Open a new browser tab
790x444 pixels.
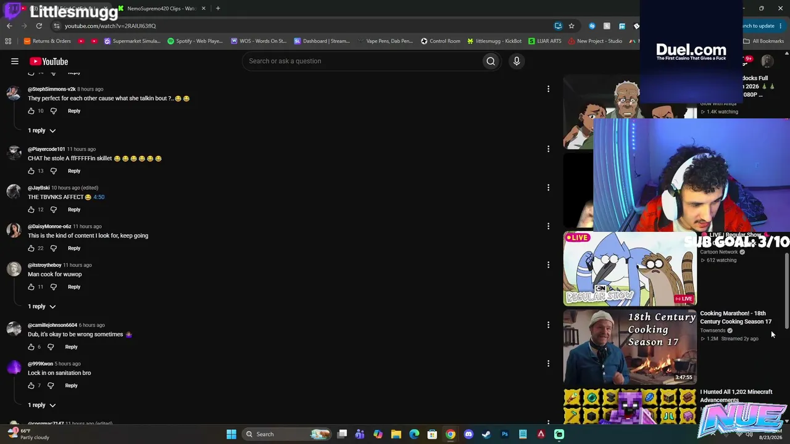coord(218,9)
